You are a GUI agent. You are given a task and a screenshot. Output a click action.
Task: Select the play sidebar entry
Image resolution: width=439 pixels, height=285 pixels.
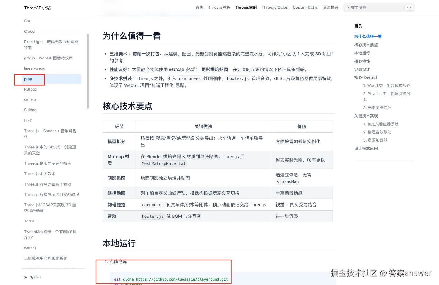pyautogui.click(x=51, y=79)
